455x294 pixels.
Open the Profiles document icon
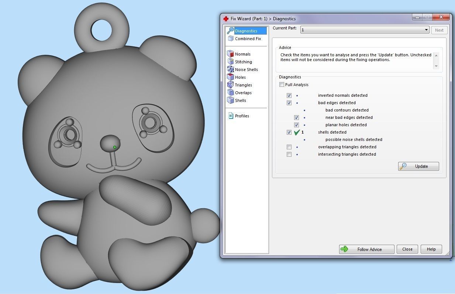point(231,116)
